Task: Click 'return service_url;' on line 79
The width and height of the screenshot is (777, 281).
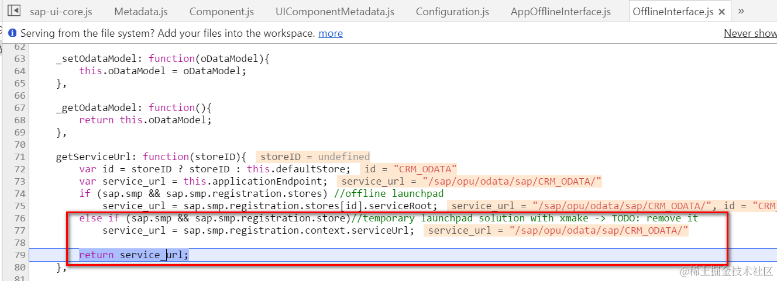Action: click(134, 255)
